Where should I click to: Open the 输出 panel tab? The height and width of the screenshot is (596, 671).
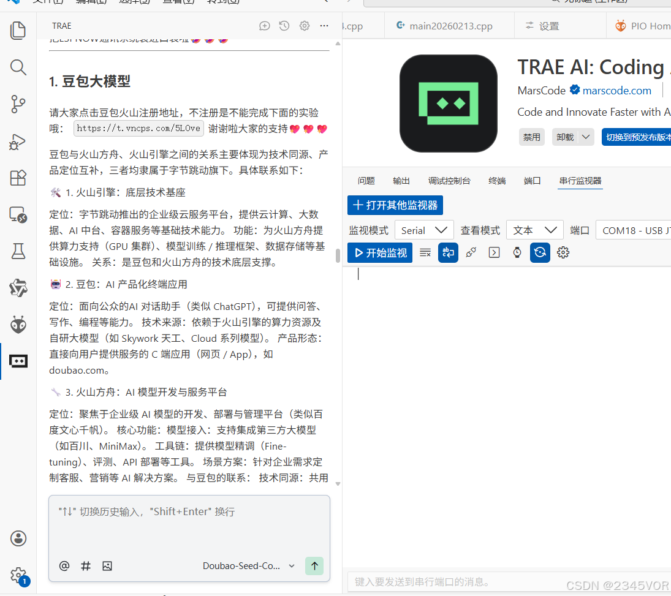tap(401, 181)
